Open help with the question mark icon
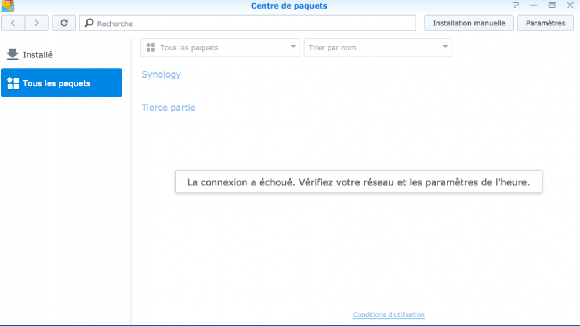 [x=516, y=5]
